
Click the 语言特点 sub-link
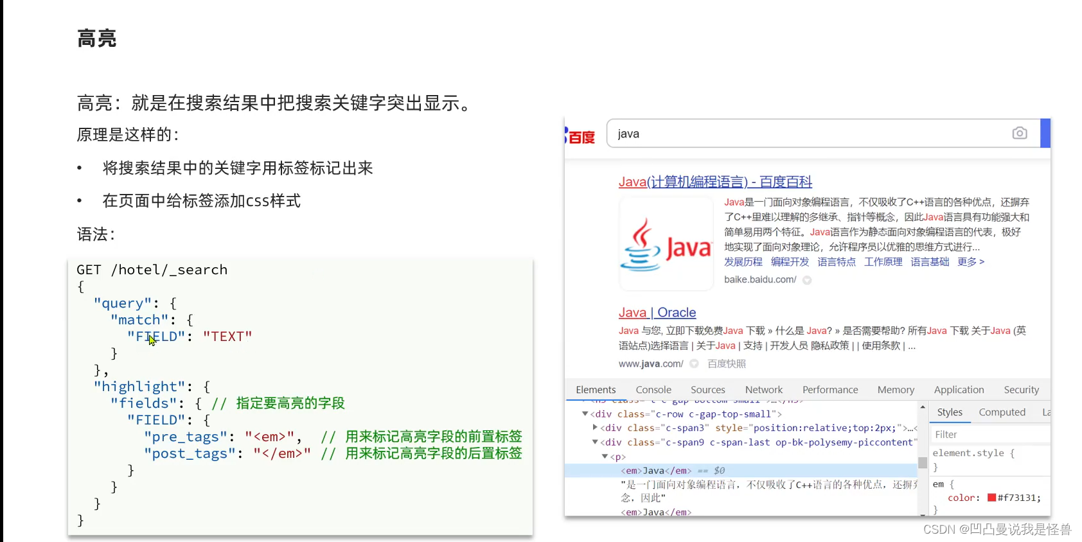tap(837, 262)
